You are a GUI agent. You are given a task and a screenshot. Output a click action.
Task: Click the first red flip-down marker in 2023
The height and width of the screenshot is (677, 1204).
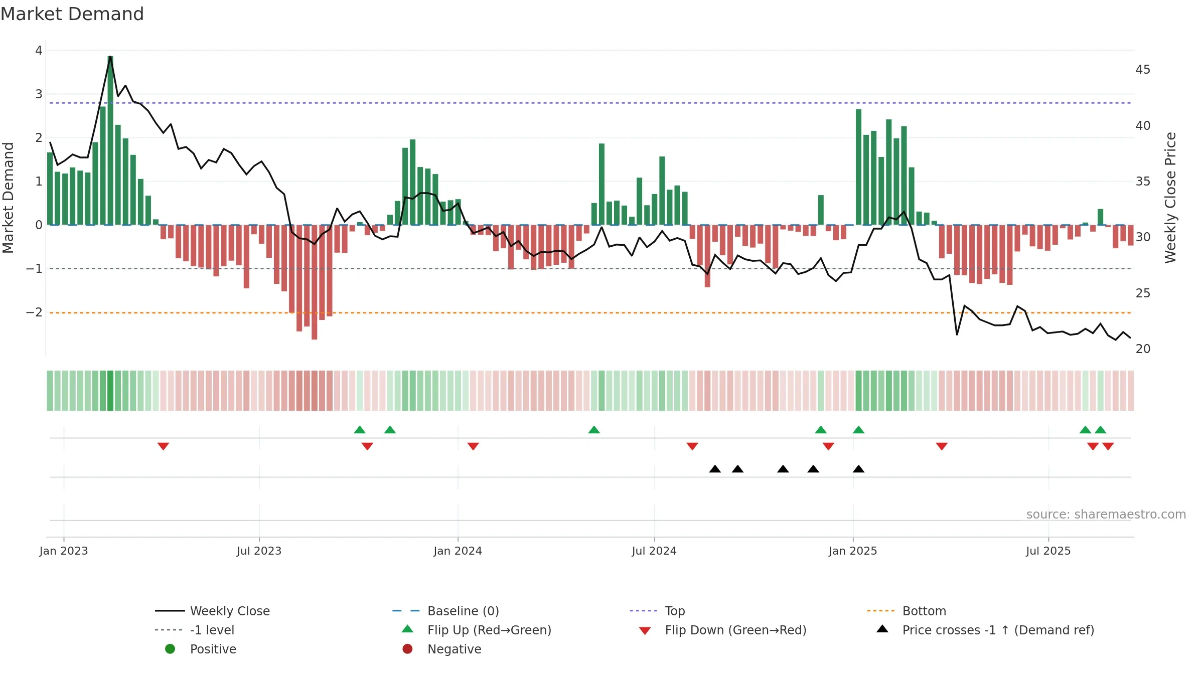click(163, 446)
